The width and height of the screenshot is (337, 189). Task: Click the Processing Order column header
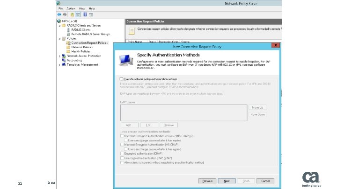168,42
